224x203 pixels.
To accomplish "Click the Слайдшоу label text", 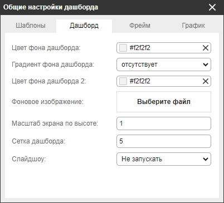I will pyautogui.click(x=29, y=159).
